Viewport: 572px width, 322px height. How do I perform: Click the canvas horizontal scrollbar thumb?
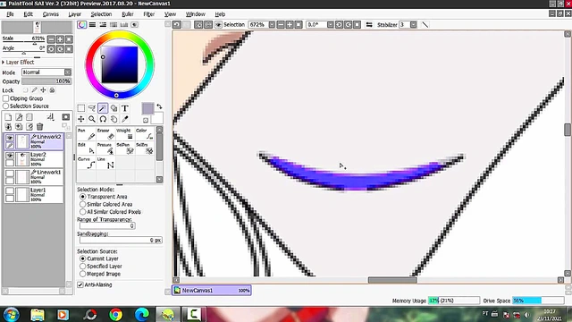(x=392, y=280)
